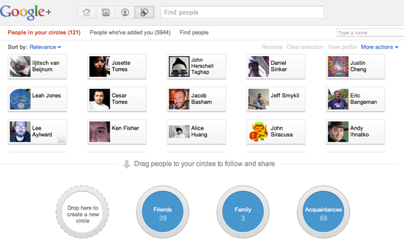The image size is (404, 242).
Task: Open the Photos icon in toolbar
Action: coord(105,13)
